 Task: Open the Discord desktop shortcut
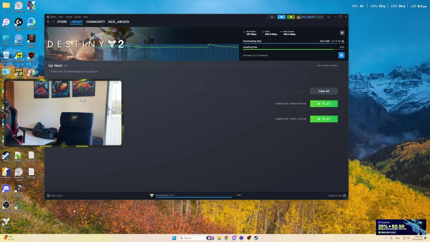tap(6, 190)
